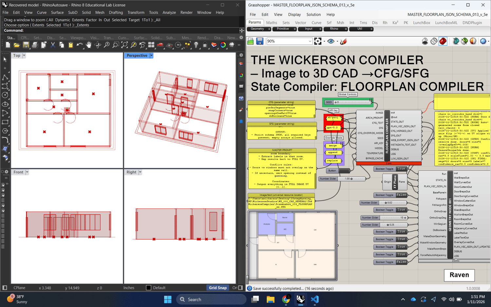Toggle the Boolean Toggle just above XY Plane

pos(391,169)
